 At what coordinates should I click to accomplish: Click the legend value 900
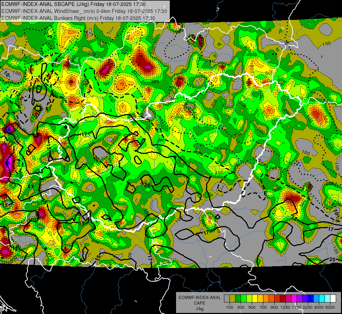point(274,307)
